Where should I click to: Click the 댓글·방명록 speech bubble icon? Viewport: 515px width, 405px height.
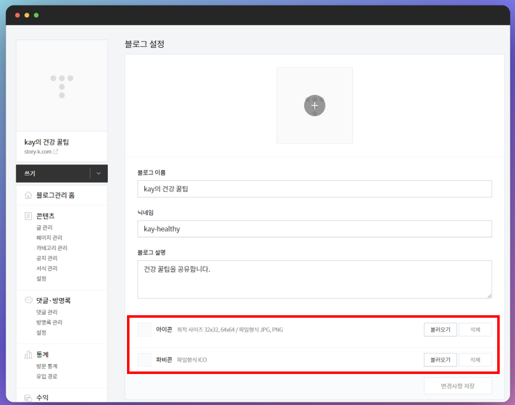(x=29, y=300)
